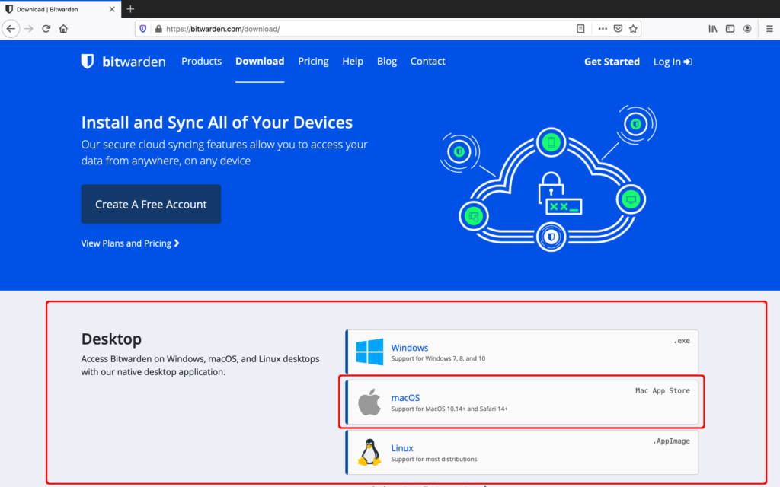Click the Windows download link text
The height and width of the screenshot is (487, 780).
[409, 348]
